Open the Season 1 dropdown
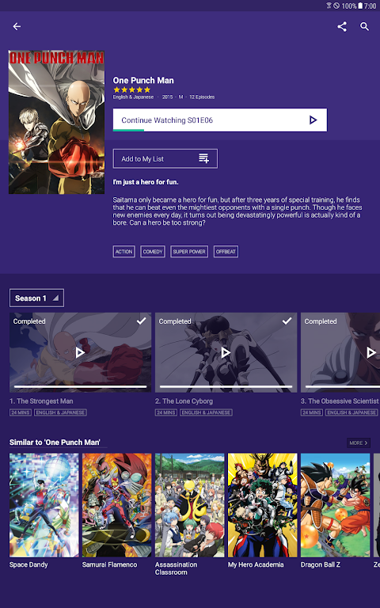Viewport: 380px width, 608px height. pyautogui.click(x=37, y=298)
